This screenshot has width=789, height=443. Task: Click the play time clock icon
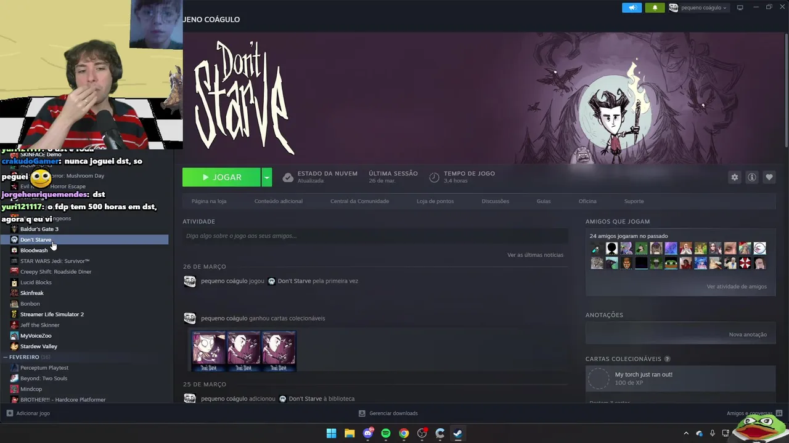pos(434,177)
